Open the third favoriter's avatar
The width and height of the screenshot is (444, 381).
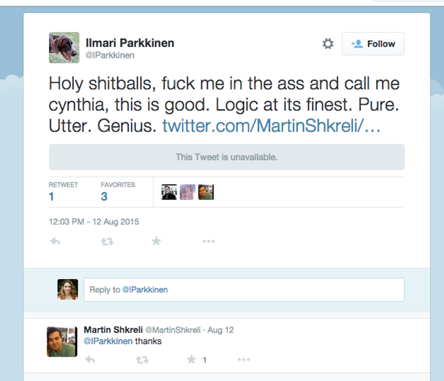[x=206, y=192]
